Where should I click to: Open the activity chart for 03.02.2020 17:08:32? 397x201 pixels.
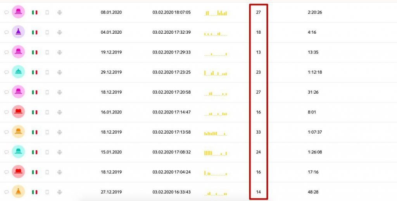[216, 153]
